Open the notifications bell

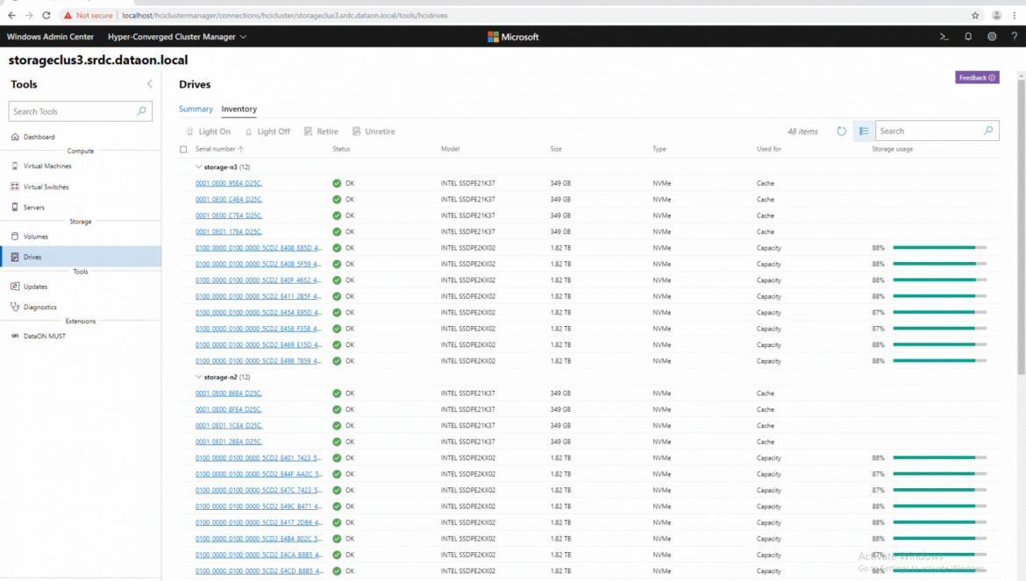968,37
